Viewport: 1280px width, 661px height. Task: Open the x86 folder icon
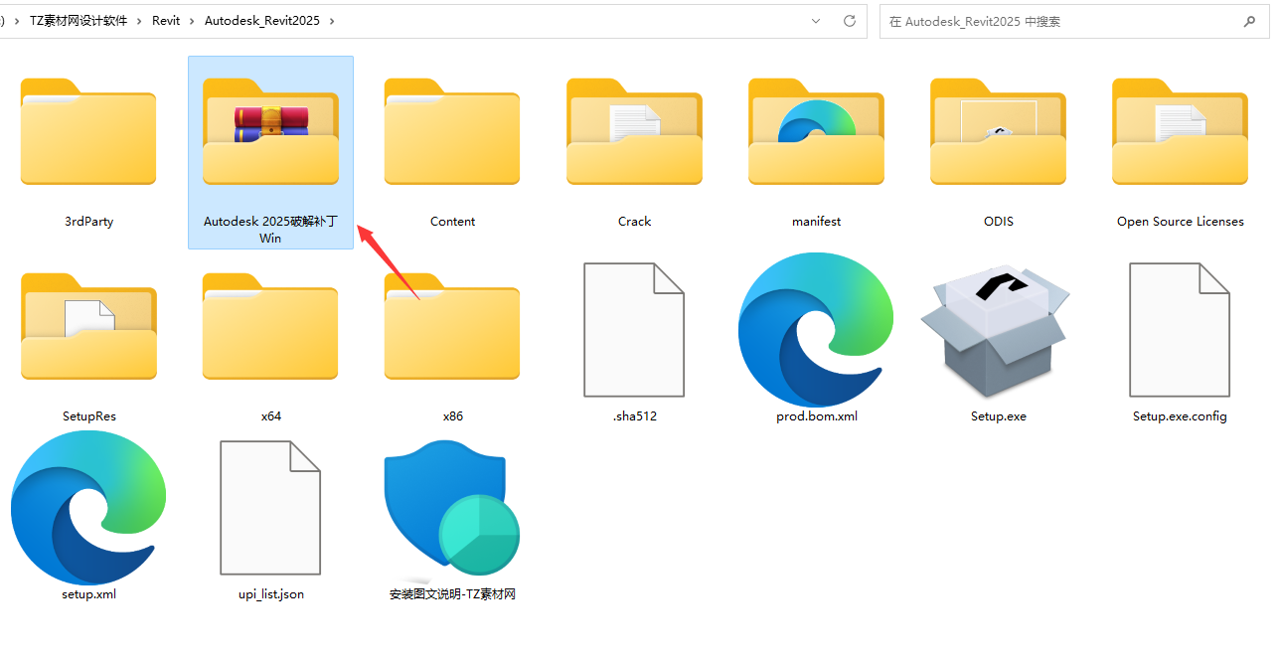pyautogui.click(x=452, y=326)
